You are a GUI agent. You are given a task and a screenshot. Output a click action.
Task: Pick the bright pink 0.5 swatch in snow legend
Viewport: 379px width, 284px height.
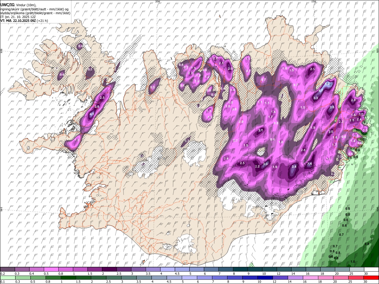click(x=51, y=270)
